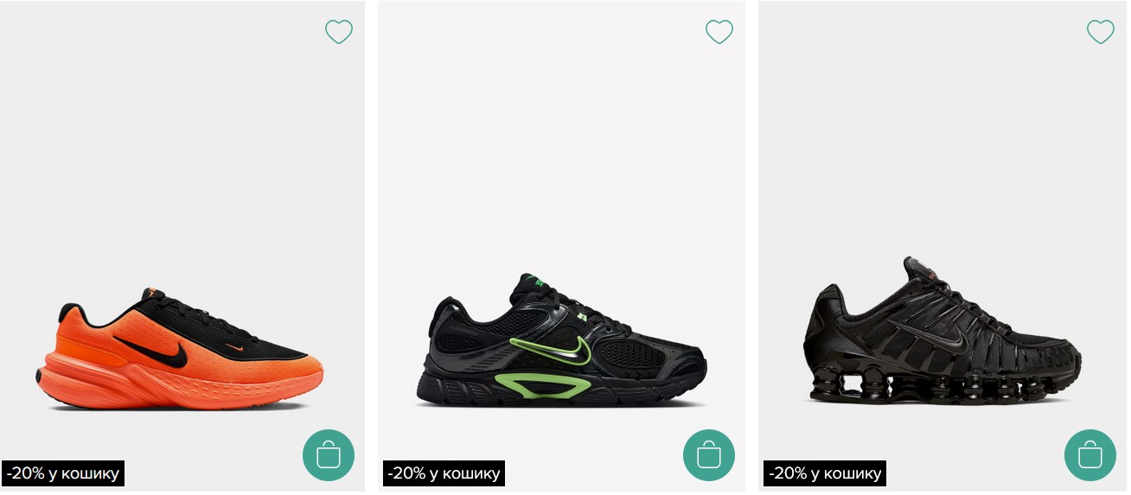Viewport: 1131px width, 495px height.
Task: Favorite the black and green sneaker
Action: click(719, 32)
